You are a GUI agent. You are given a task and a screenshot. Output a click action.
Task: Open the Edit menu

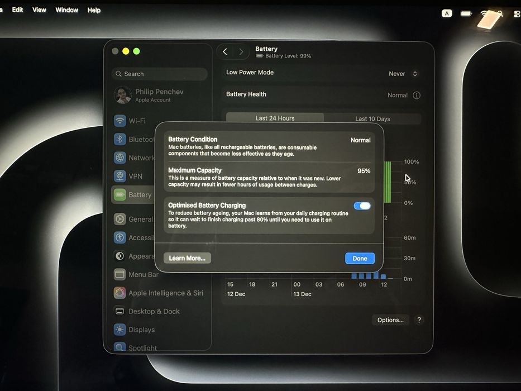(x=17, y=9)
